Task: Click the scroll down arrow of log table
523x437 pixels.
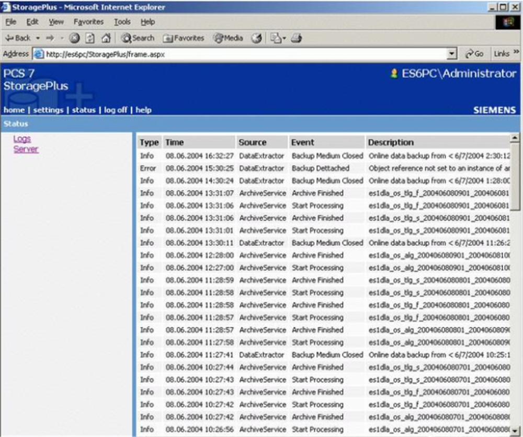Action: pyautogui.click(x=515, y=430)
